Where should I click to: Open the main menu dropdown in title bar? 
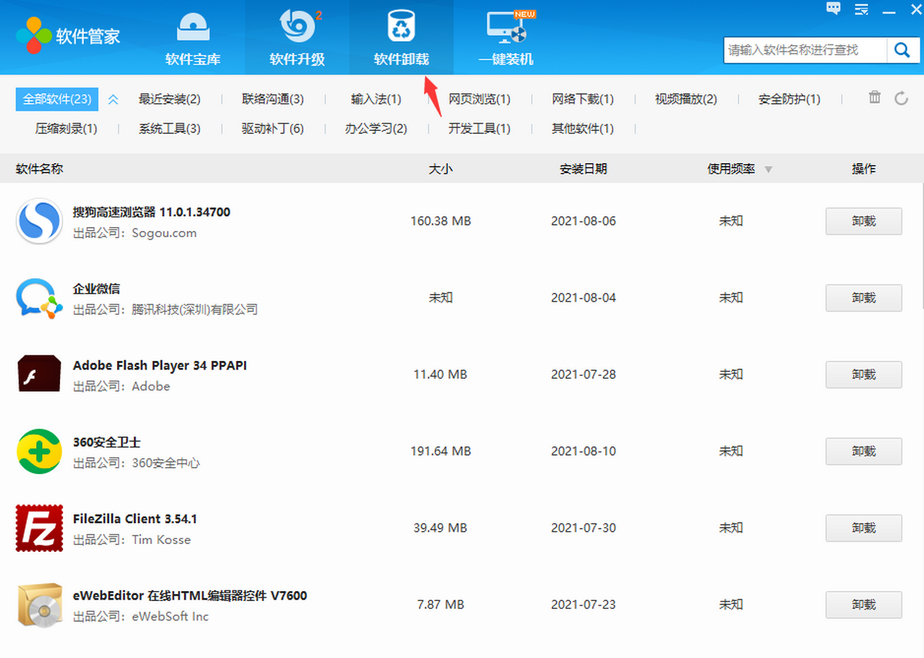click(862, 9)
